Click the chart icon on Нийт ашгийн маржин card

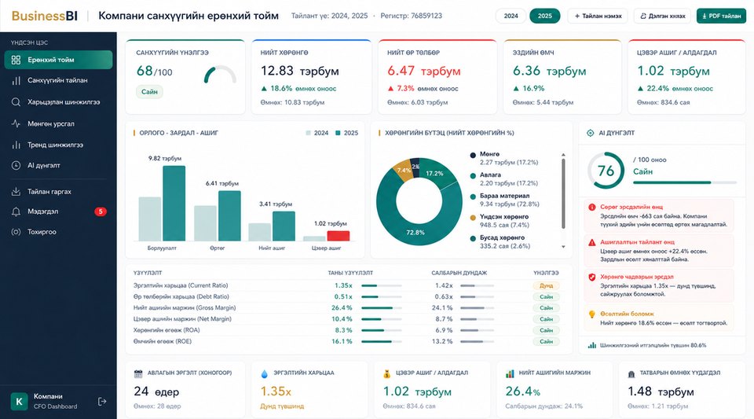510,373
